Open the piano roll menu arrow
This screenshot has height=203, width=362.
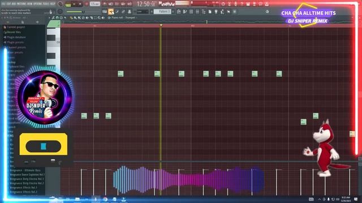[49, 17]
